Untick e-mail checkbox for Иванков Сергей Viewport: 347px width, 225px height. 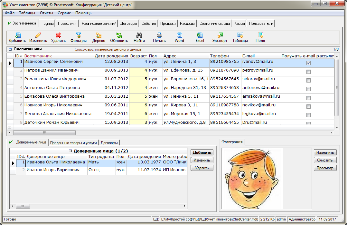point(308,63)
